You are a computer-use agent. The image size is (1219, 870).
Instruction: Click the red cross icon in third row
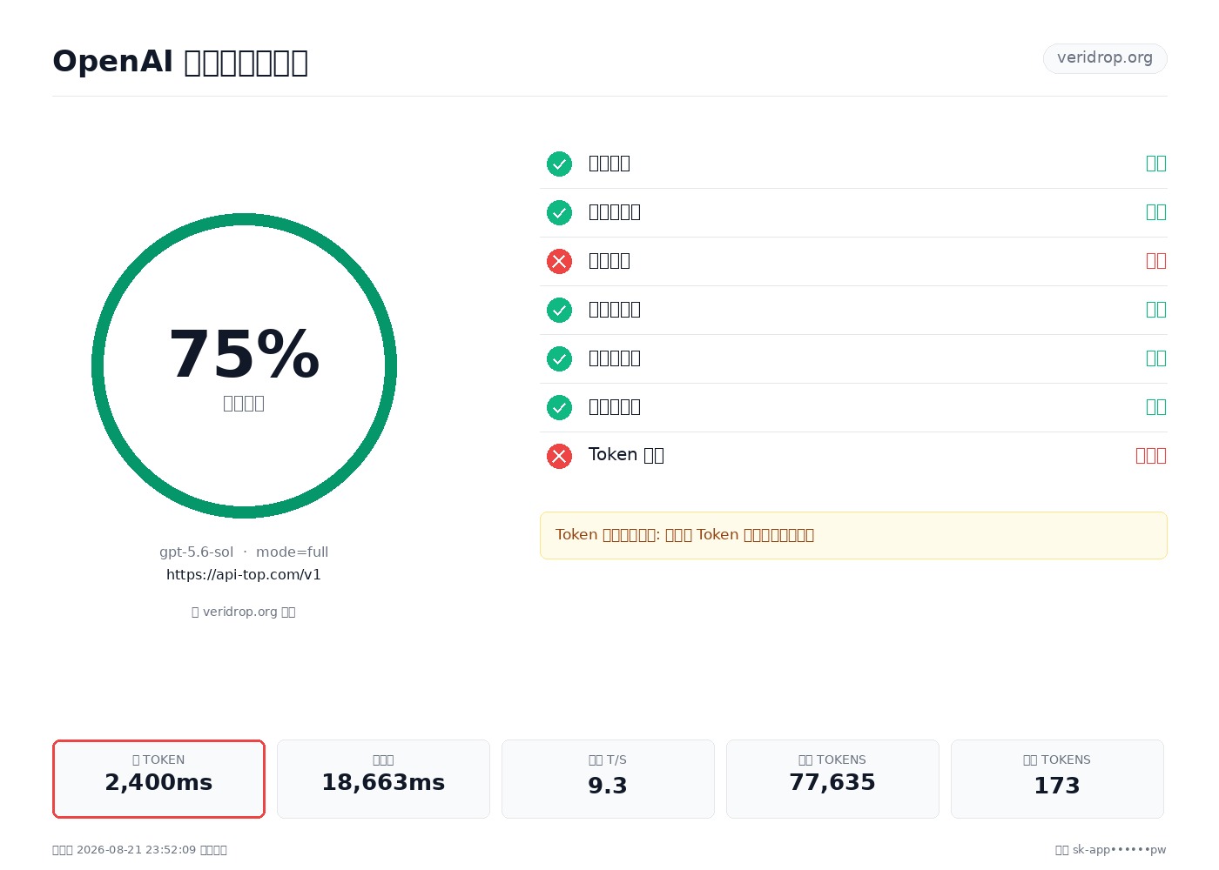tap(559, 261)
